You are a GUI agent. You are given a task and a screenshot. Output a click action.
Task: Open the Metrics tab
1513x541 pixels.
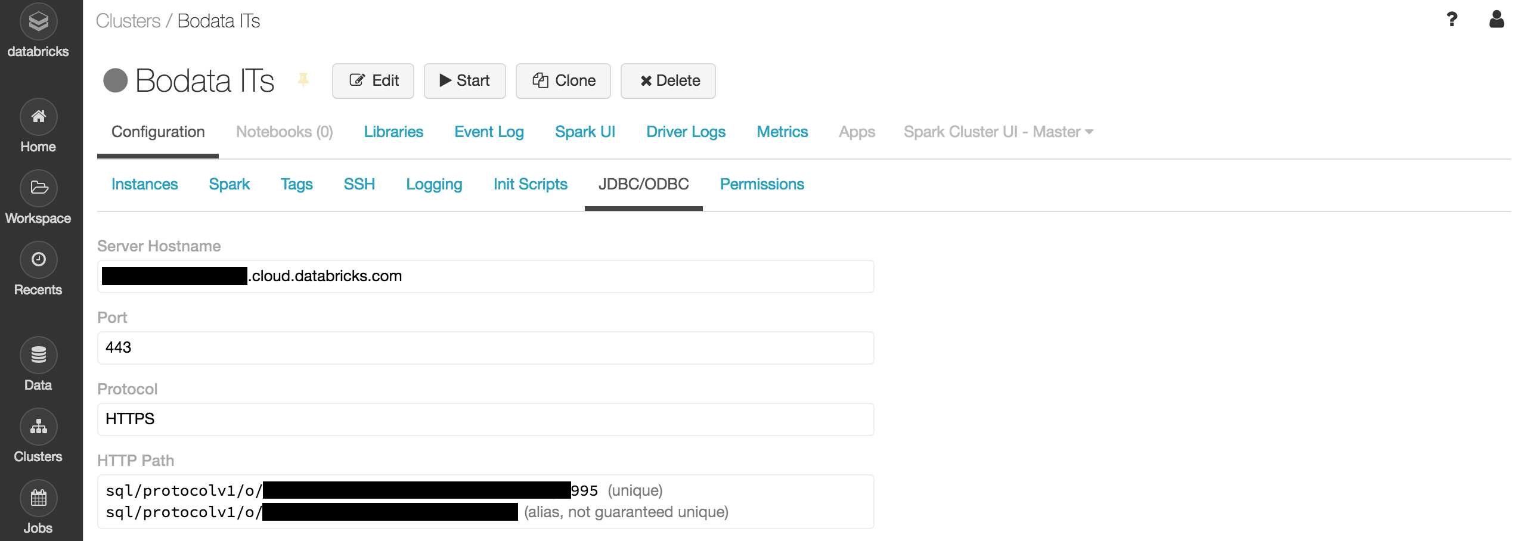click(x=782, y=132)
